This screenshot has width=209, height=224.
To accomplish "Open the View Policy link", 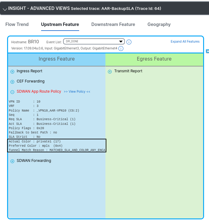I will (77, 92).
